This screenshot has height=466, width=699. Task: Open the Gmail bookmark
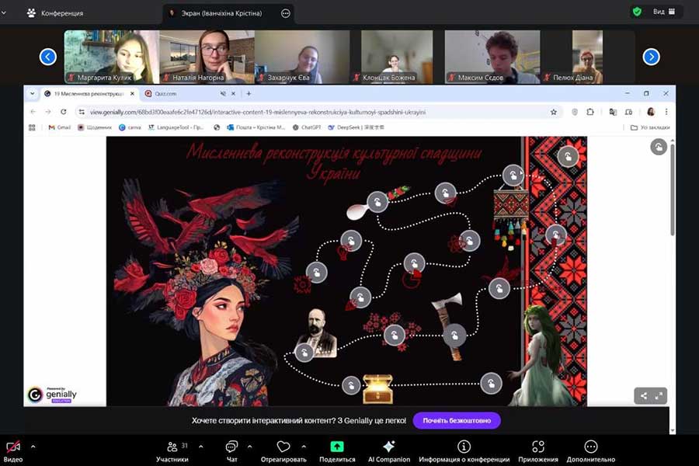[x=60, y=127]
